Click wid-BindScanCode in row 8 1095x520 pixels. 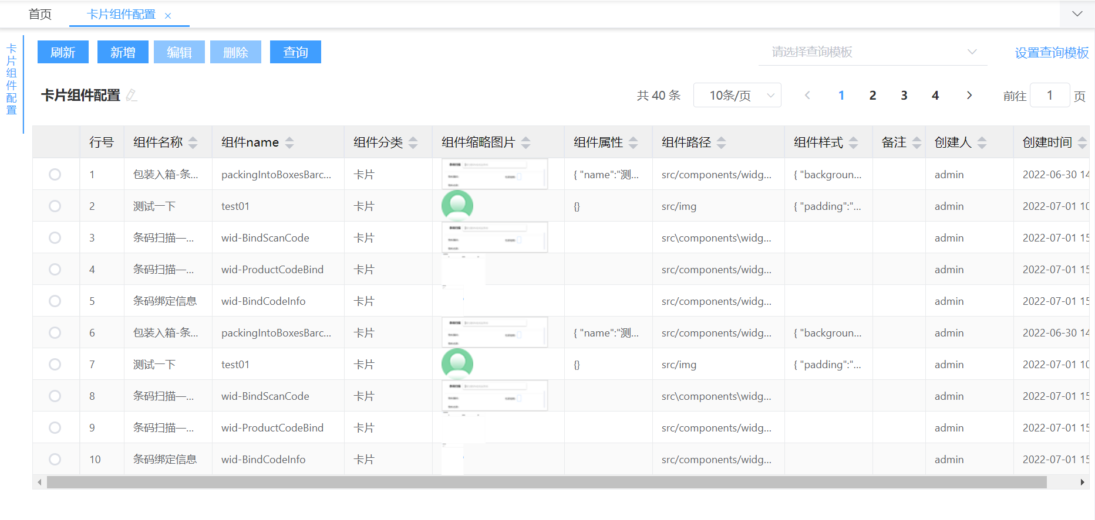tap(265, 396)
